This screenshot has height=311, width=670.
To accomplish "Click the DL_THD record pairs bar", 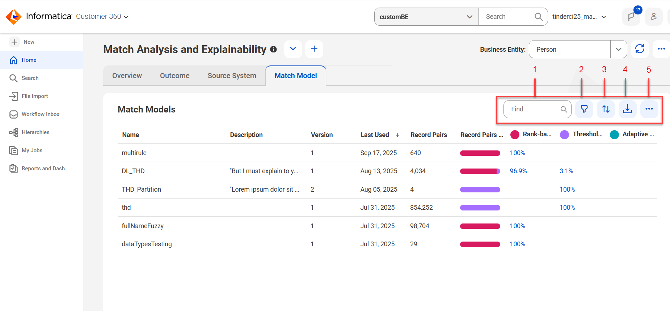I will tap(480, 171).
